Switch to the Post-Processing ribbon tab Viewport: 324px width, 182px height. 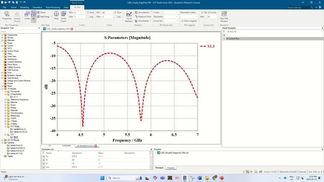click(x=53, y=8)
